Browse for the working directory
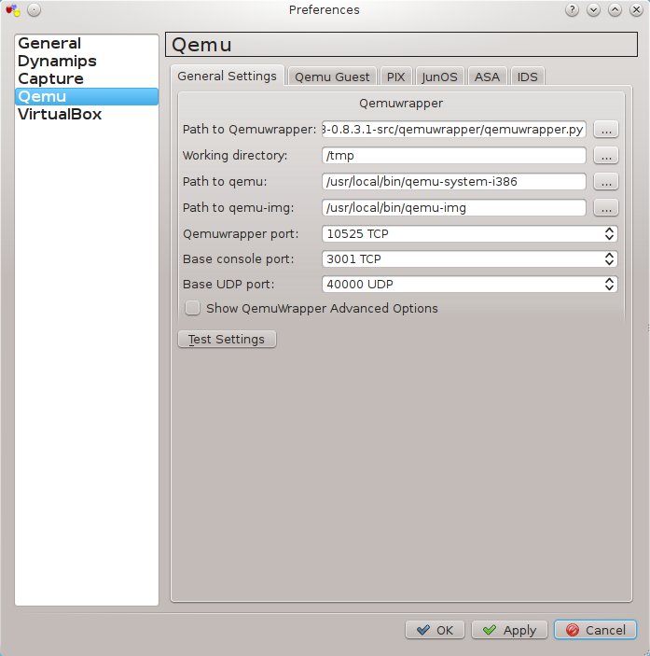Image resolution: width=650 pixels, height=656 pixels. click(606, 156)
